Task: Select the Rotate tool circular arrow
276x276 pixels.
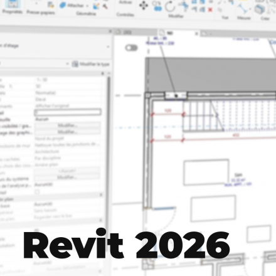Action: [x=170, y=6]
